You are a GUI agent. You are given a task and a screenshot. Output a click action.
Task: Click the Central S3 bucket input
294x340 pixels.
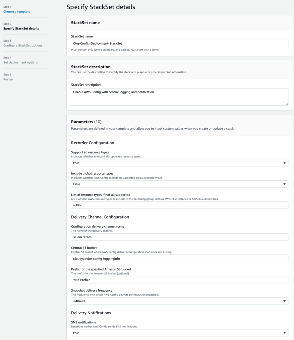tap(179, 259)
